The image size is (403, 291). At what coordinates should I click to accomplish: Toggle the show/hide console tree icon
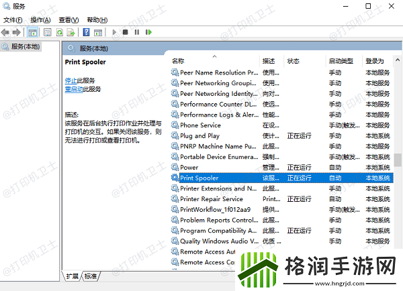pyautogui.click(x=32, y=32)
